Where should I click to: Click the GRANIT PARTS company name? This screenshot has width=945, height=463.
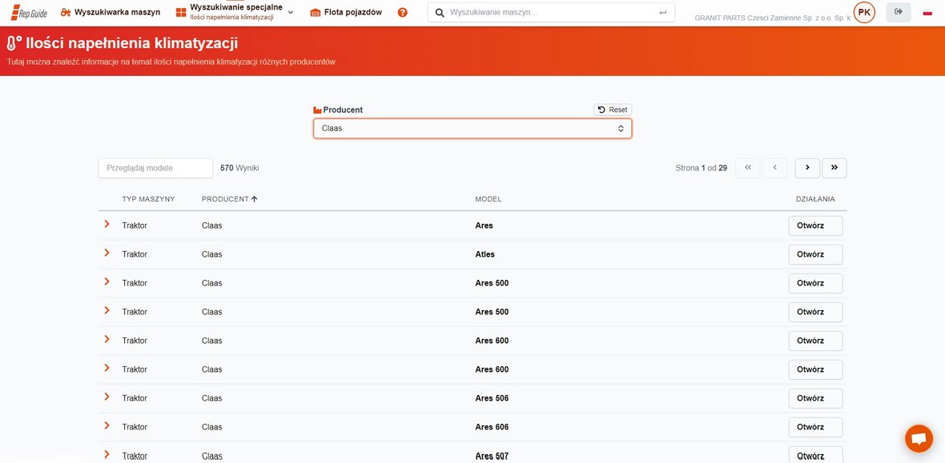coord(772,18)
